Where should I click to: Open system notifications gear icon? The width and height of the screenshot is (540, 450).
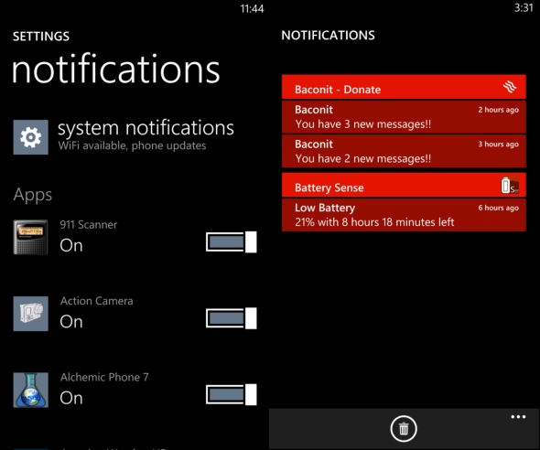(30, 137)
